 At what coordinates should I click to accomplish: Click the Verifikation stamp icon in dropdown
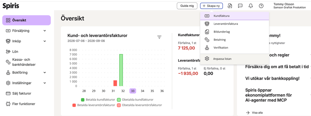pyautogui.click(x=207, y=48)
